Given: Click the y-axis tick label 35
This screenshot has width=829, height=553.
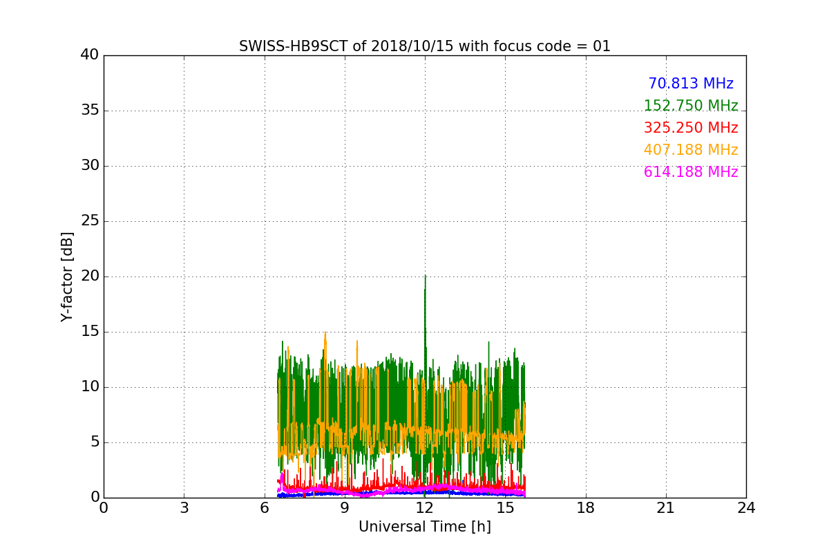Looking at the screenshot, I should point(90,111).
